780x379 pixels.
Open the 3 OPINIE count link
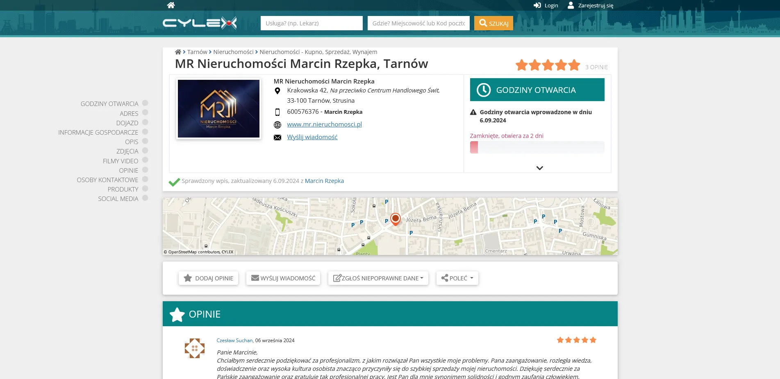coord(596,67)
